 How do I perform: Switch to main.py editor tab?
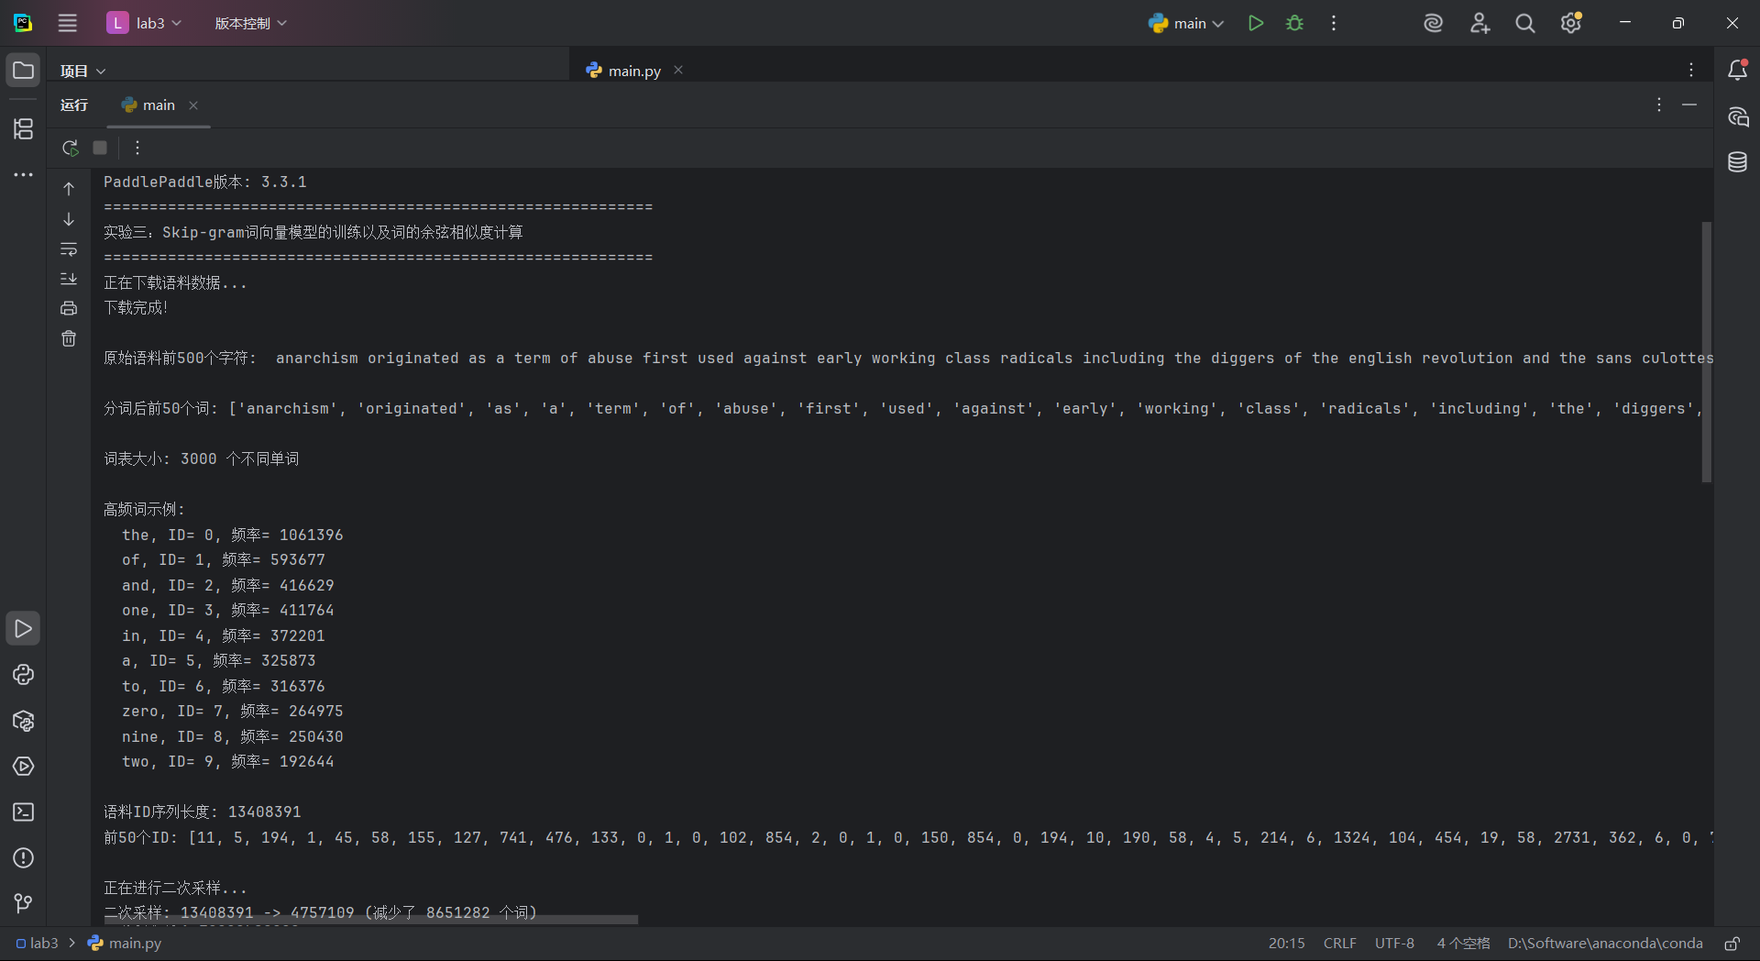coord(623,71)
